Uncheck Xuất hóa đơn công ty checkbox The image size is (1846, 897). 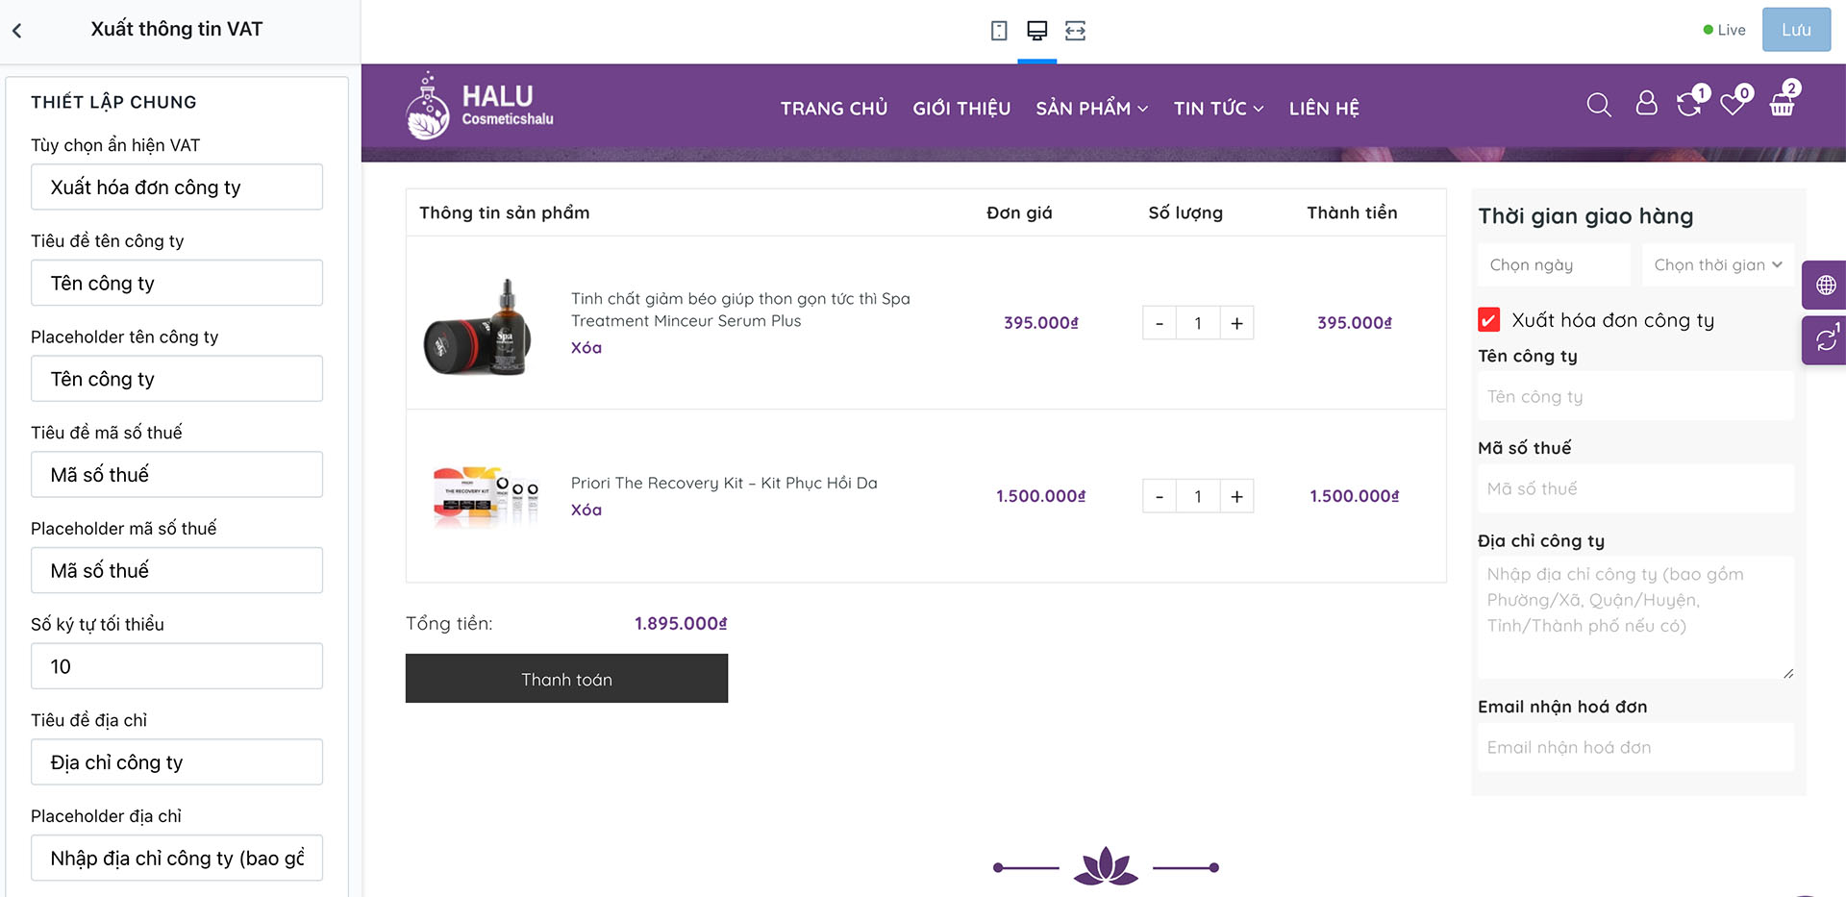point(1488,320)
